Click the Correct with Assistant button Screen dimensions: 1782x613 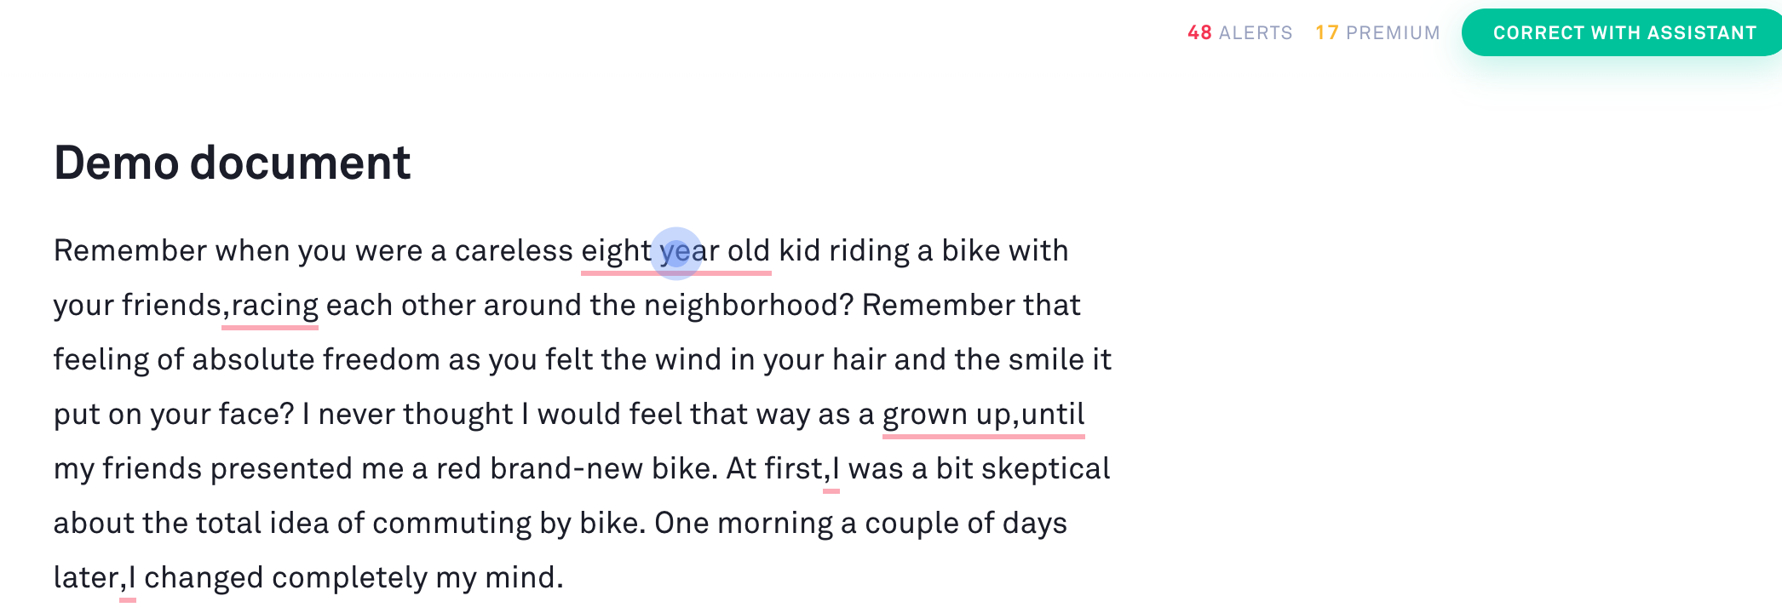tap(1624, 33)
